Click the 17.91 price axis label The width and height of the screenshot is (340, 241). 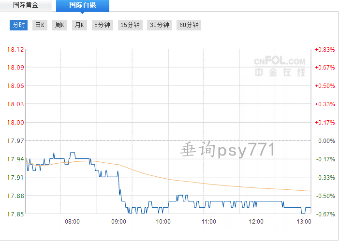(15, 178)
